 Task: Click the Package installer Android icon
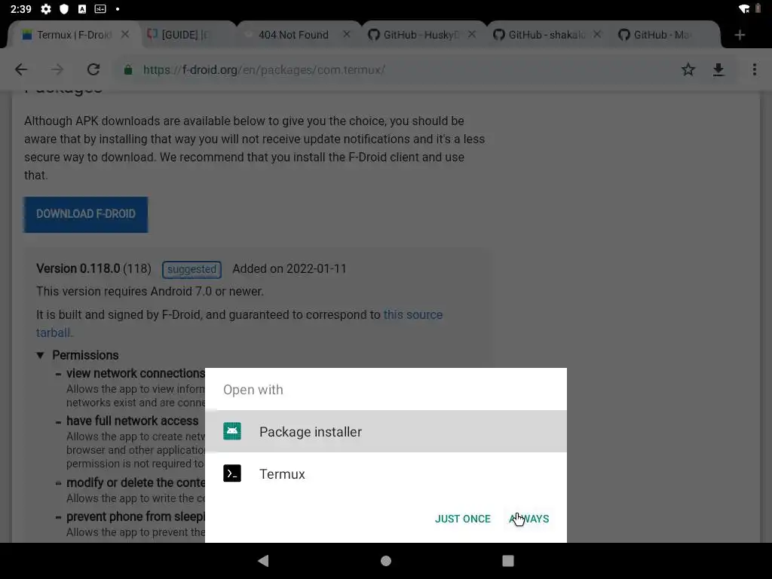coord(232,431)
